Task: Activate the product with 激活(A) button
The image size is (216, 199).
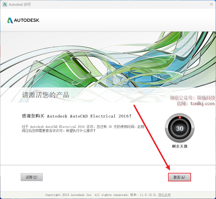Action: click(179, 177)
